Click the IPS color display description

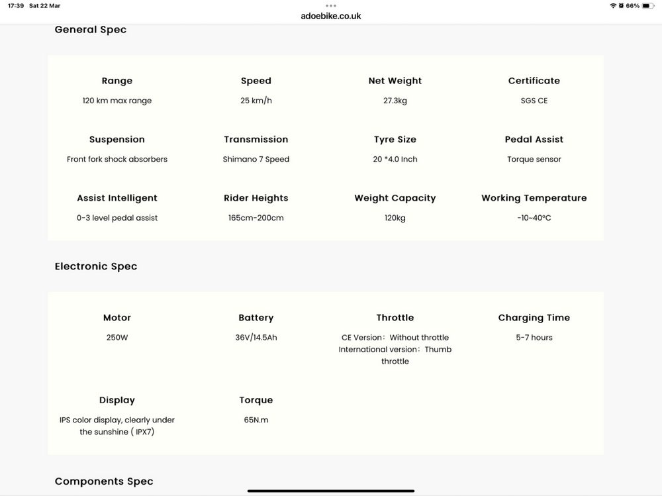[x=117, y=426]
